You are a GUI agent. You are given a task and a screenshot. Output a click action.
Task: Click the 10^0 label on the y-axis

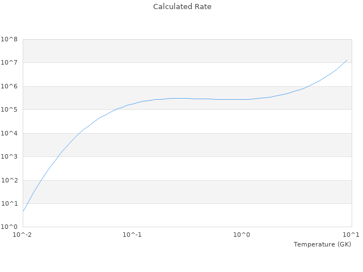9,227
